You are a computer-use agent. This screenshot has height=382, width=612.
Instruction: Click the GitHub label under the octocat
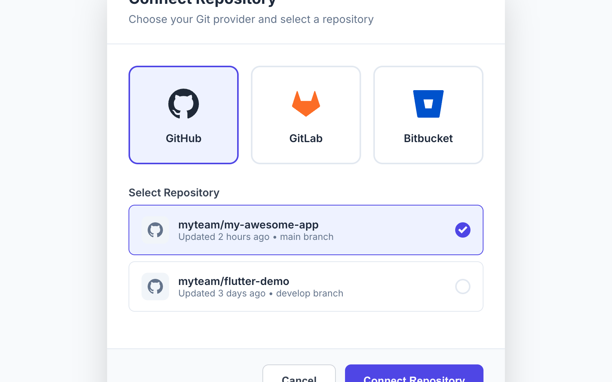point(184,138)
